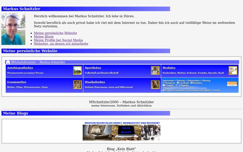Click 'Wissenswertes zu meiner Person' text
Screen dimensions: 243x152
(x=25, y=73)
